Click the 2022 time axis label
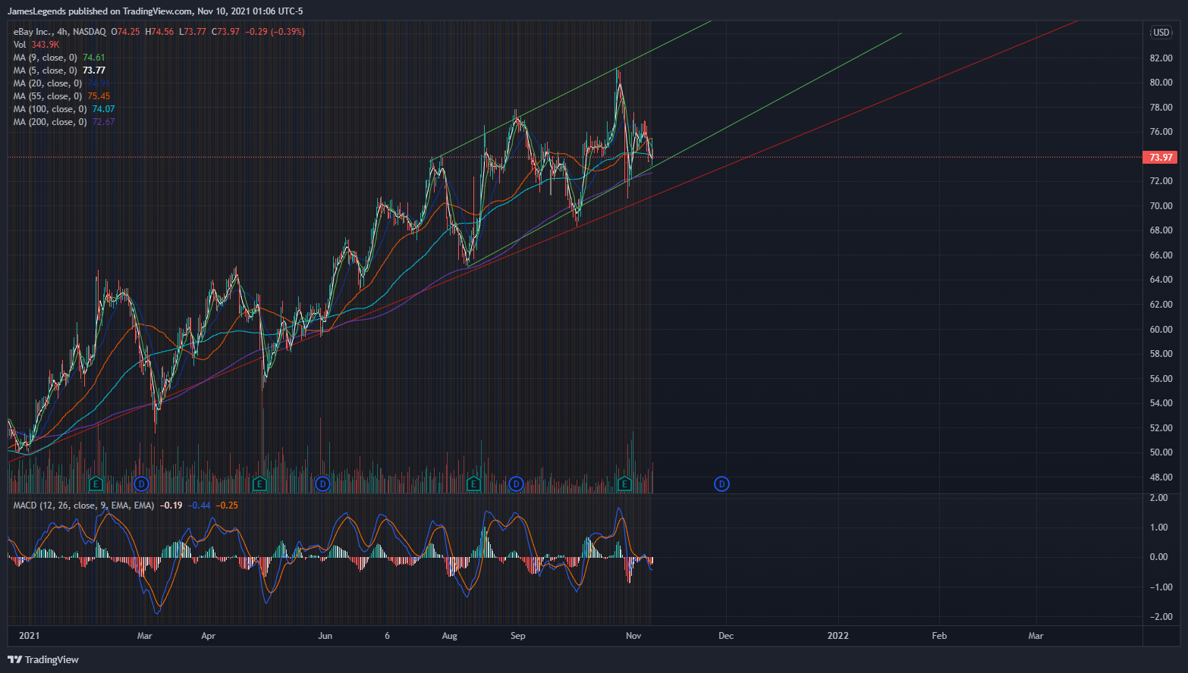 point(838,636)
